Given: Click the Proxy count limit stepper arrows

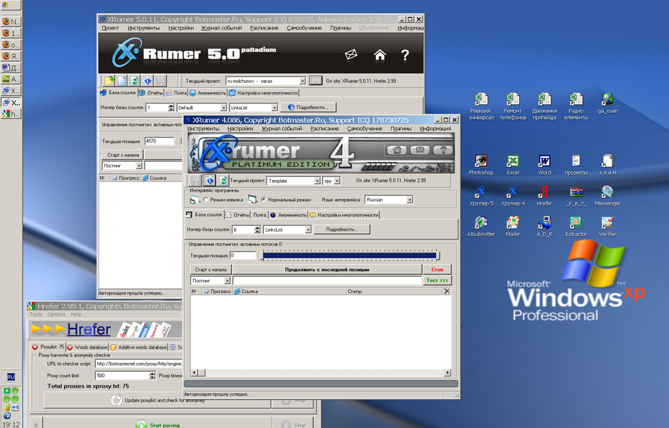Looking at the screenshot, I should (152, 375).
